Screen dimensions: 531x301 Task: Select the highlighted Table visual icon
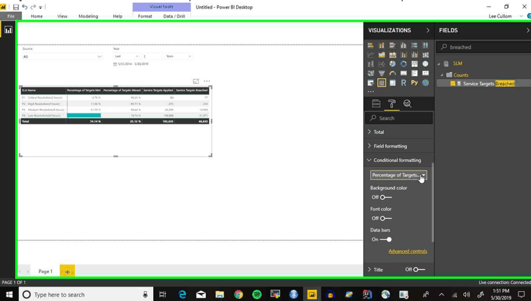382,83
